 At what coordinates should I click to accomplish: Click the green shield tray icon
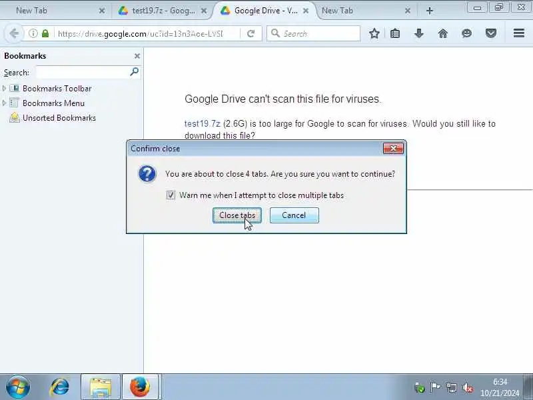click(x=420, y=387)
